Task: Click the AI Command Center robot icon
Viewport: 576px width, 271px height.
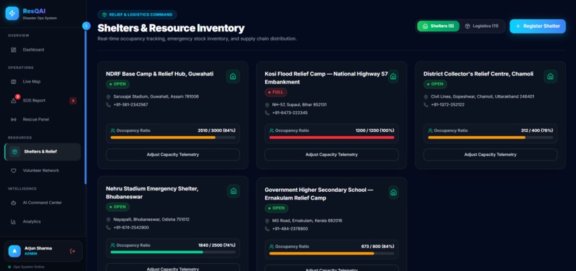Action: pyautogui.click(x=14, y=203)
